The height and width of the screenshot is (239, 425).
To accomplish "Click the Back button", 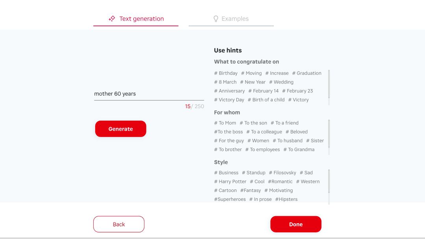I will pos(118,224).
